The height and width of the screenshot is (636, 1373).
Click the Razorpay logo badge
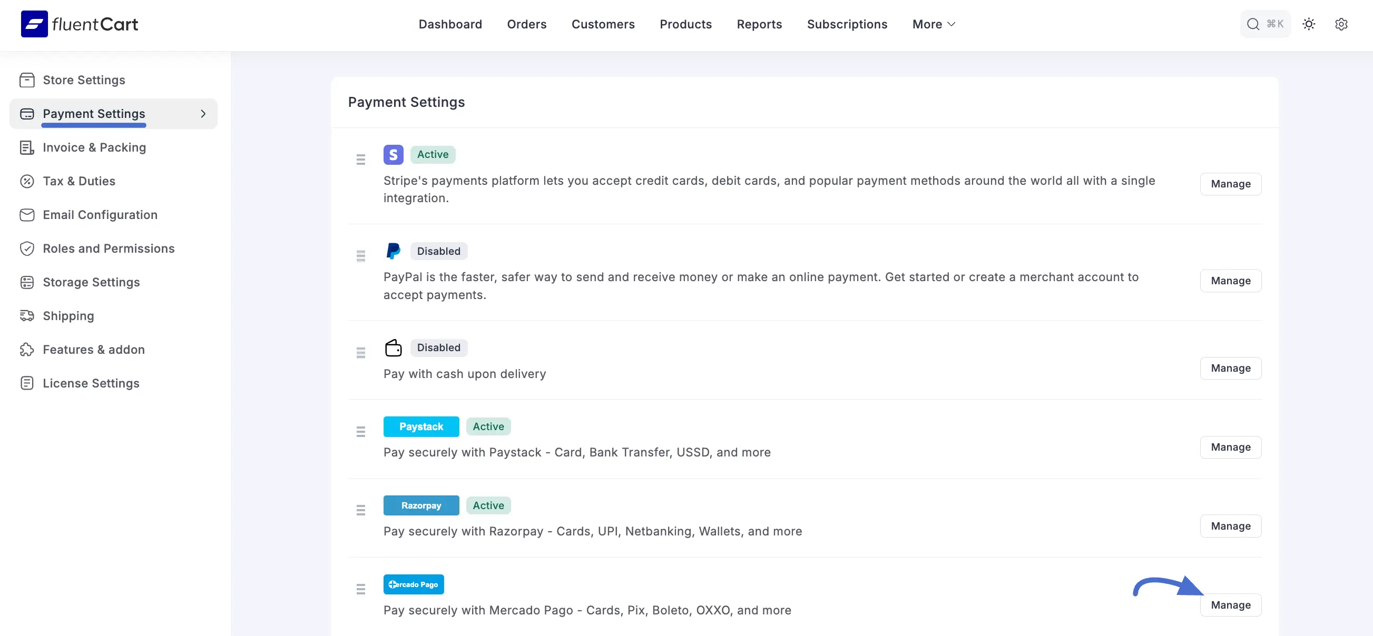pos(420,505)
